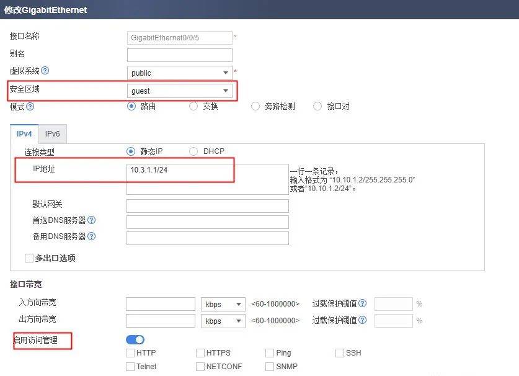Click the 入方向带宽 value field
519x376 pixels.
tap(161, 304)
